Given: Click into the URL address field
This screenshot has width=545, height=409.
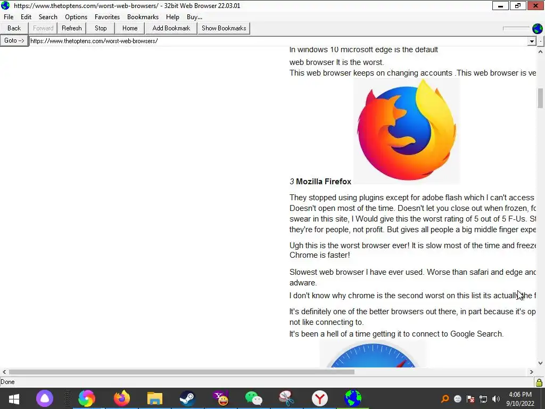Looking at the screenshot, I should coord(278,41).
